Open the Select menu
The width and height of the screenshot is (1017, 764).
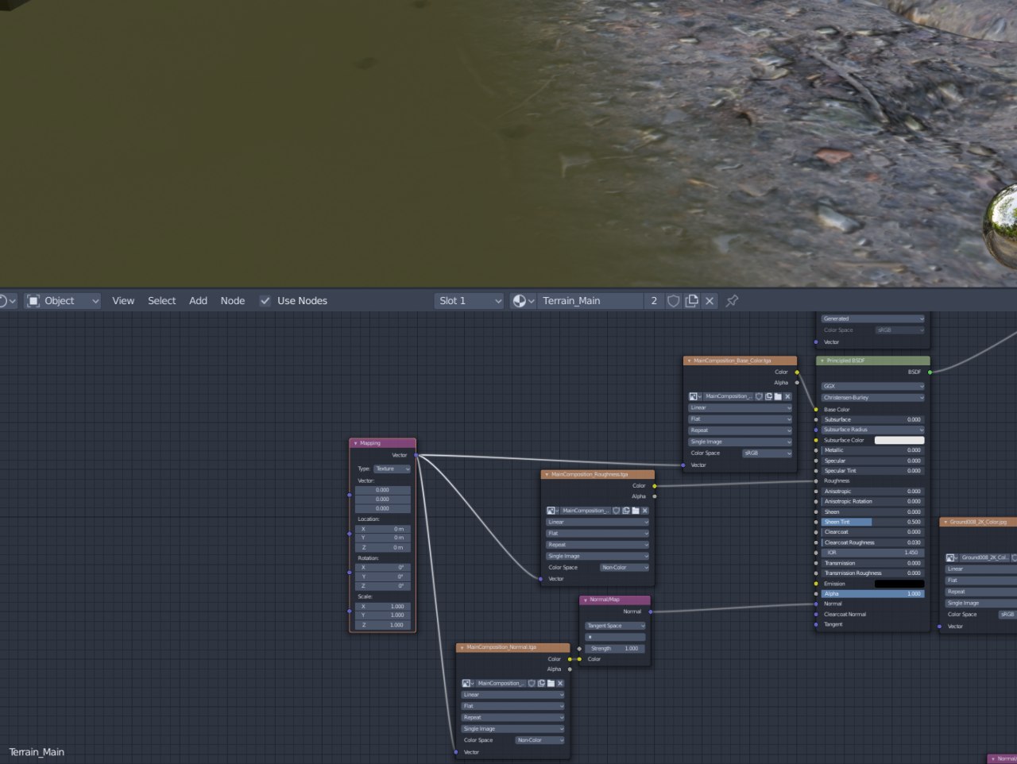[161, 301]
